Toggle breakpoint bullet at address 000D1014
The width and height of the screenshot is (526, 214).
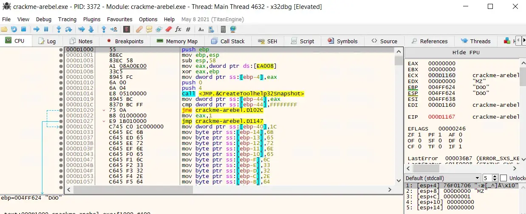tap(61, 94)
